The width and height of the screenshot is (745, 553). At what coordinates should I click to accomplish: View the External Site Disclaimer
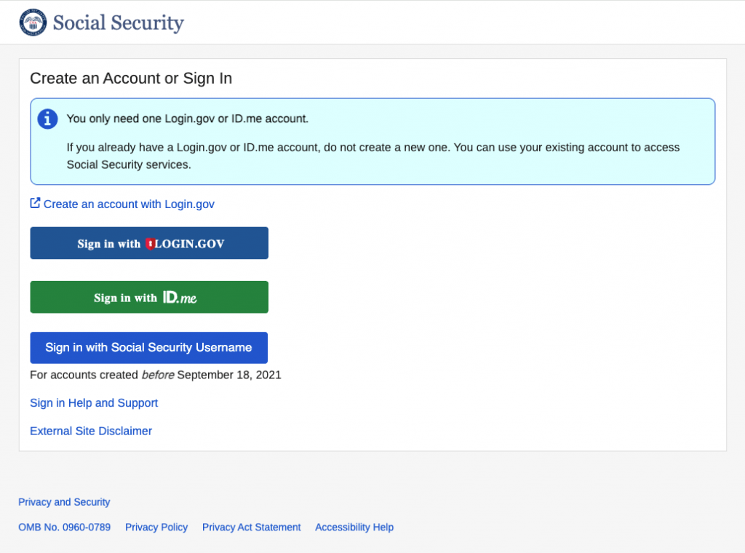(x=90, y=431)
